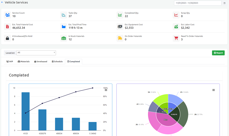Click the Est. Total Material Cost value 46,652.34
The height and width of the screenshot is (136, 229).
pos(19,28)
